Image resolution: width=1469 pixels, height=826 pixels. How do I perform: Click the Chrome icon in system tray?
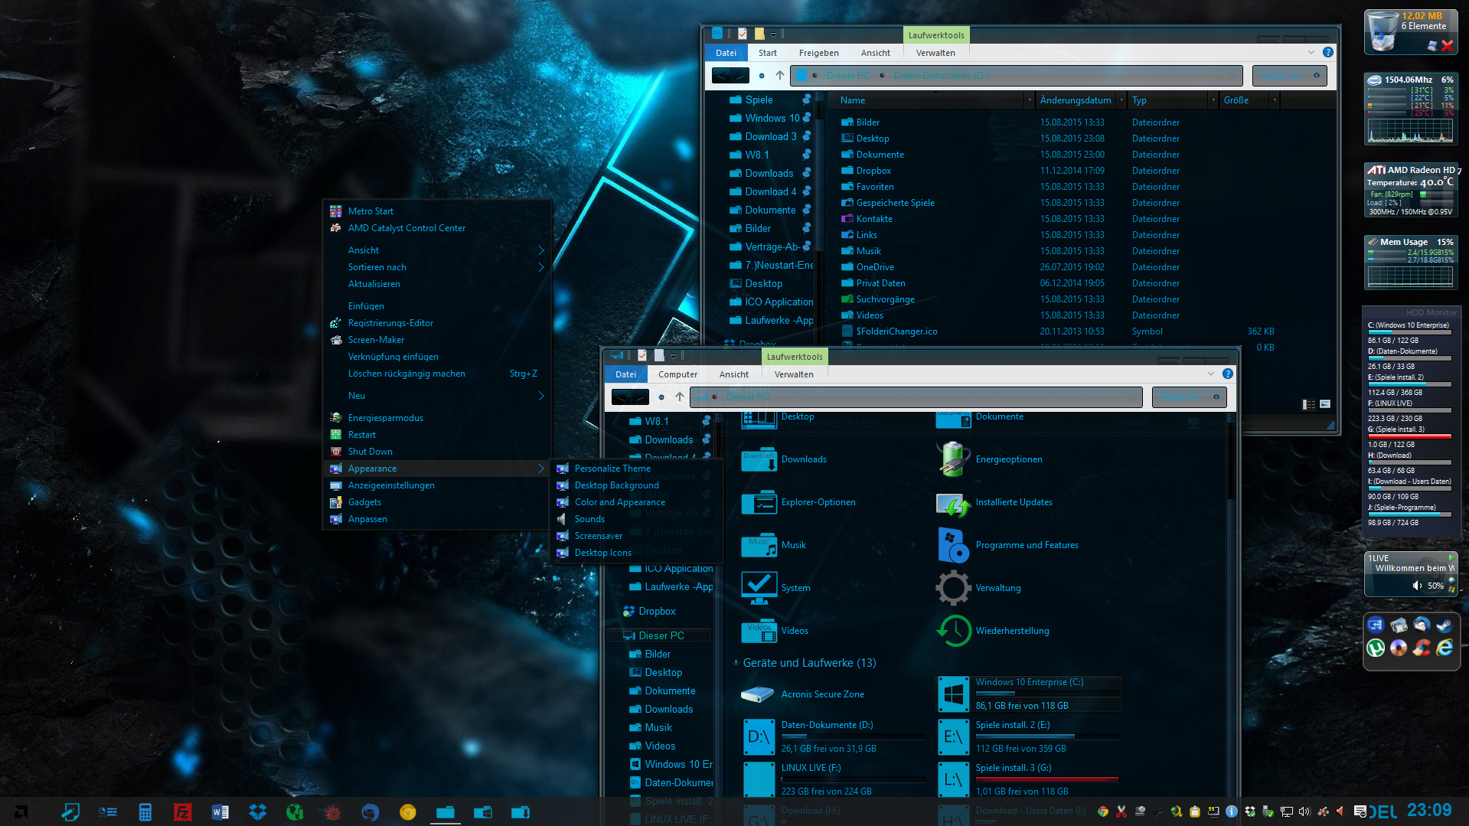click(x=1103, y=811)
